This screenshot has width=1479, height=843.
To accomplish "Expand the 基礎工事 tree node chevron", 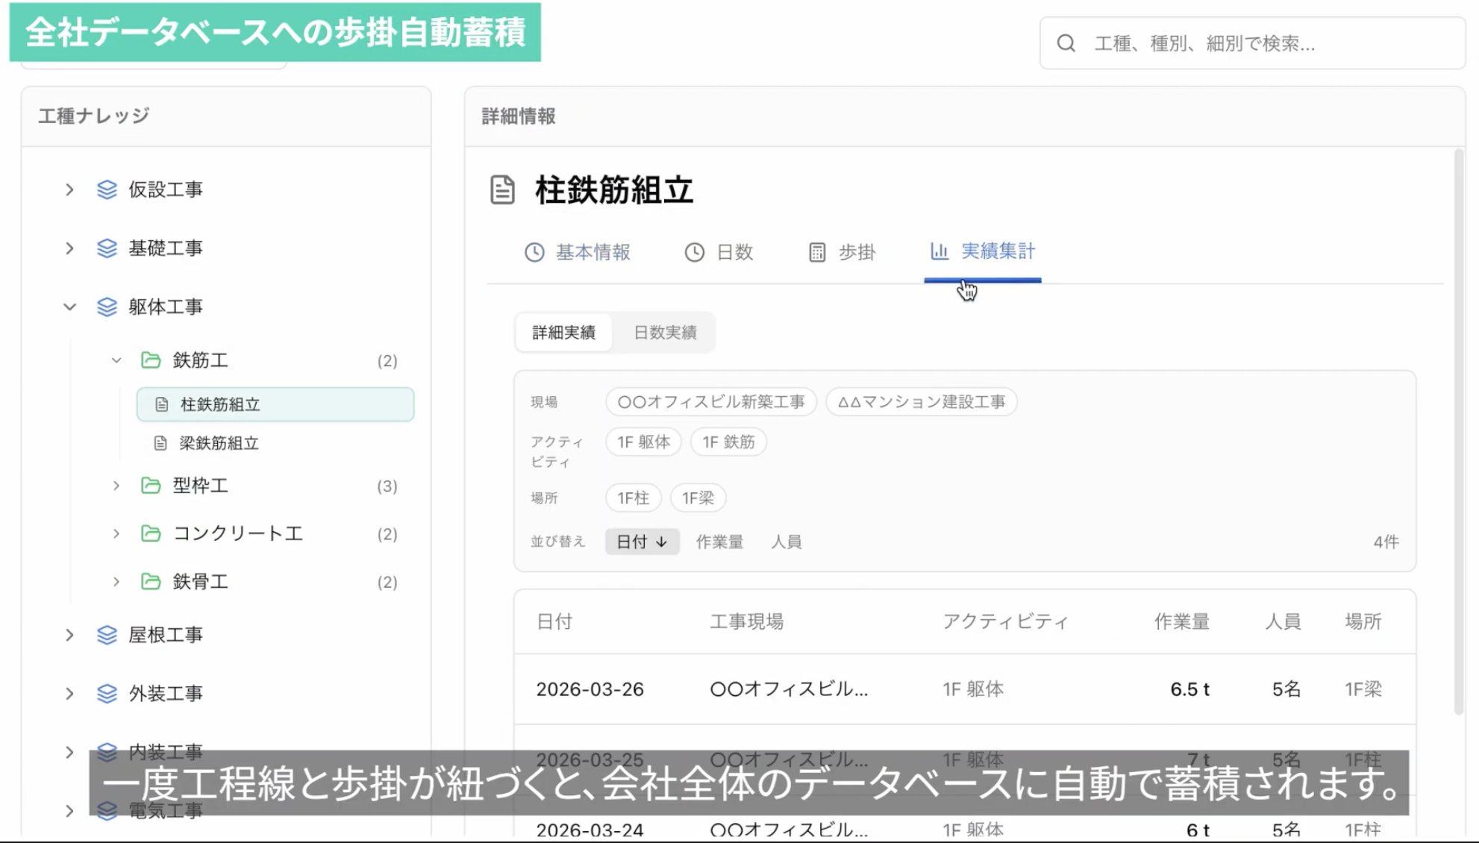I will (69, 248).
